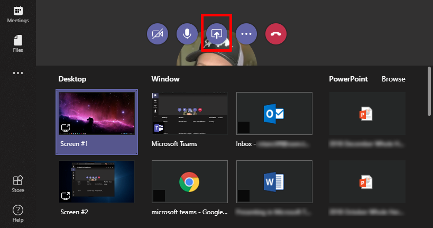Viewport: 433px width, 228px height.
Task: Share the Outlook Inbox window
Action: (x=274, y=113)
